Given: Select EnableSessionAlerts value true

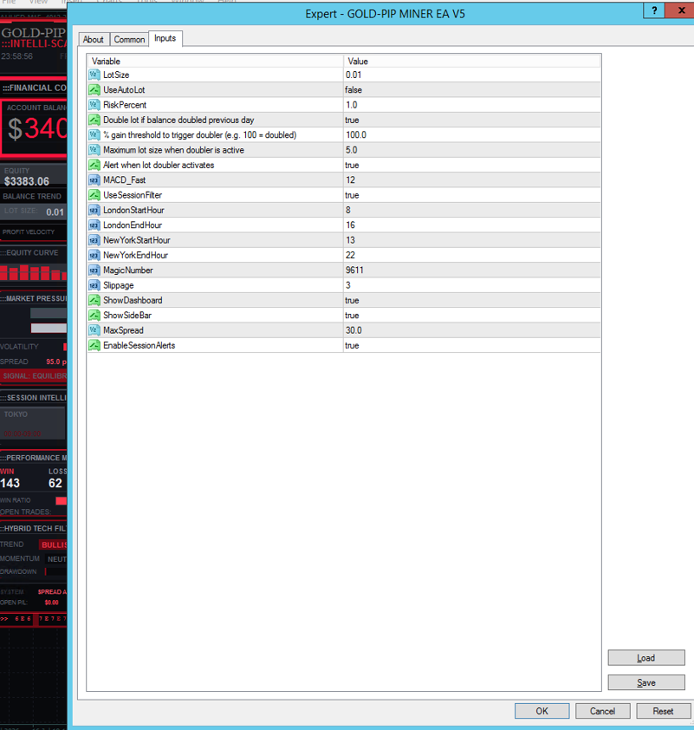Looking at the screenshot, I should point(352,345).
